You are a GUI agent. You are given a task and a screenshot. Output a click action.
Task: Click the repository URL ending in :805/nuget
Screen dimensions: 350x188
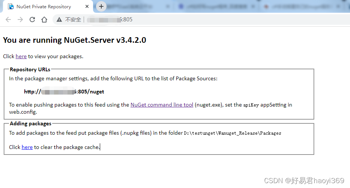click(x=64, y=92)
